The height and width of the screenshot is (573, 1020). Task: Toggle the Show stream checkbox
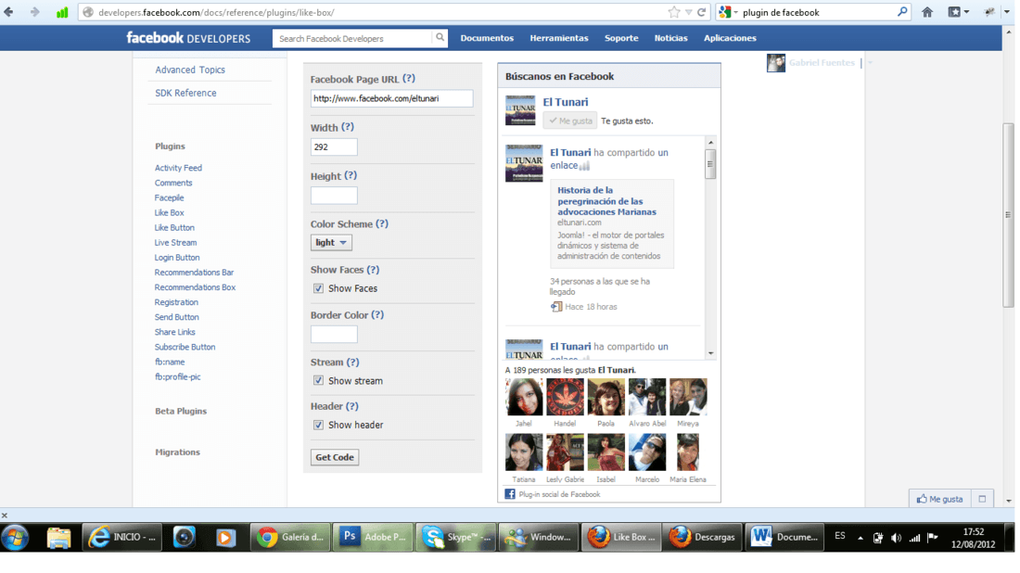[x=318, y=380]
